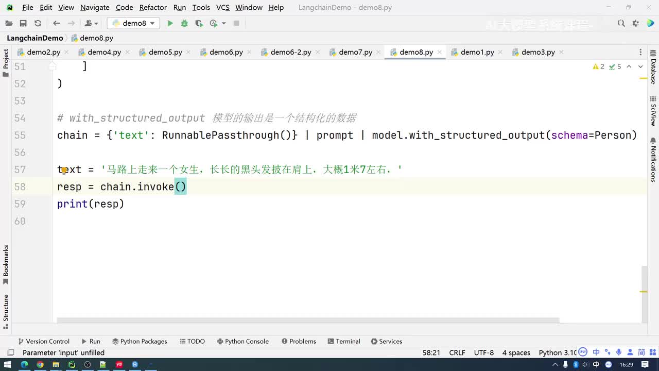Expand the profiler options dropdown arrow
Screen dimensions: 659x371
pos(223,23)
